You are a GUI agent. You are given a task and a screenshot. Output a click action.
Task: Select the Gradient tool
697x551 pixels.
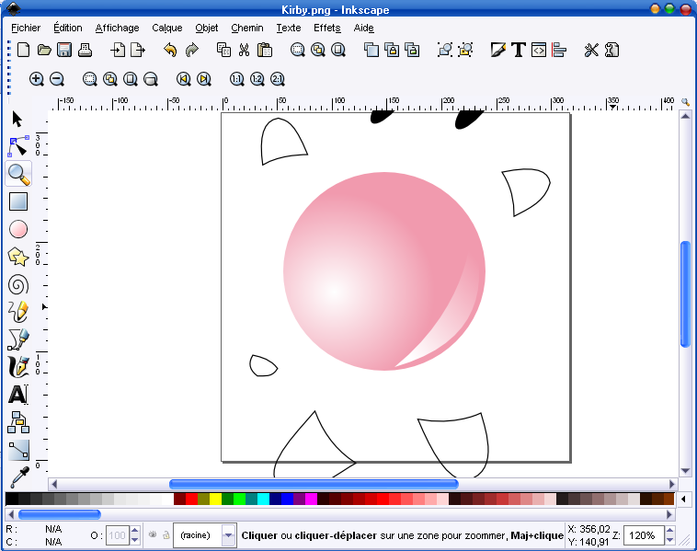pos(18,450)
